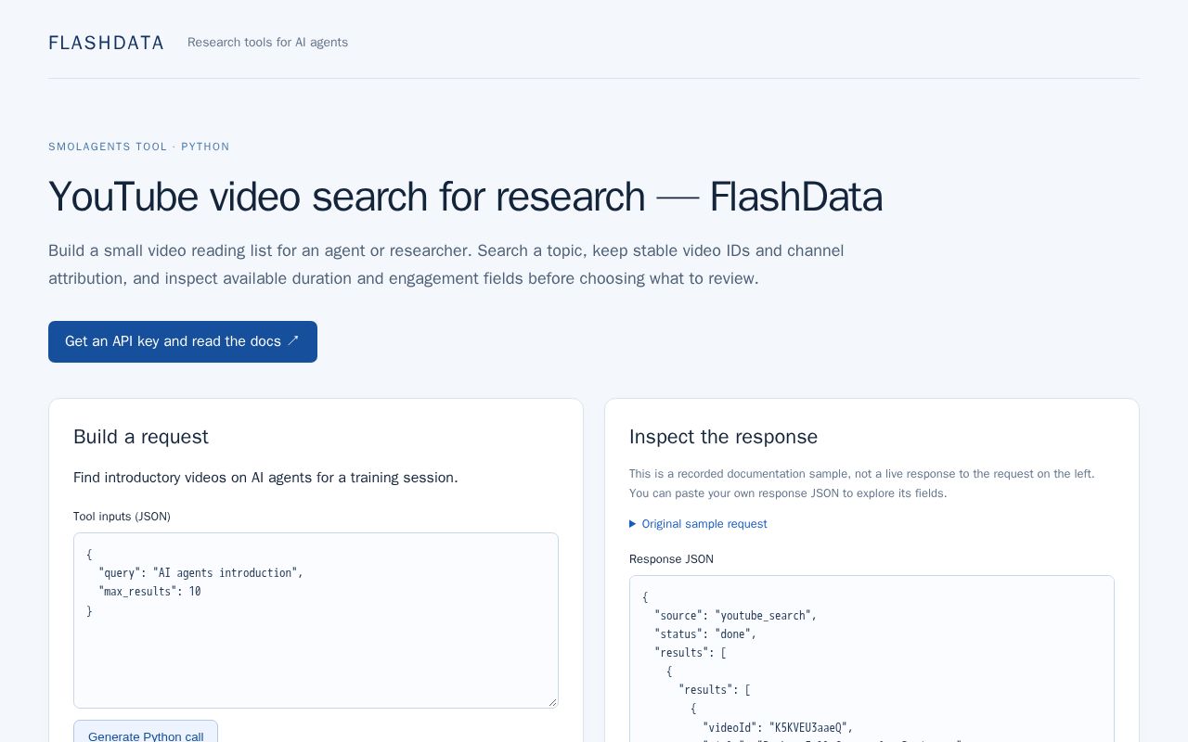Click the page description starting 'Build a small video reading list'
The height and width of the screenshot is (742, 1188).
pos(446,264)
